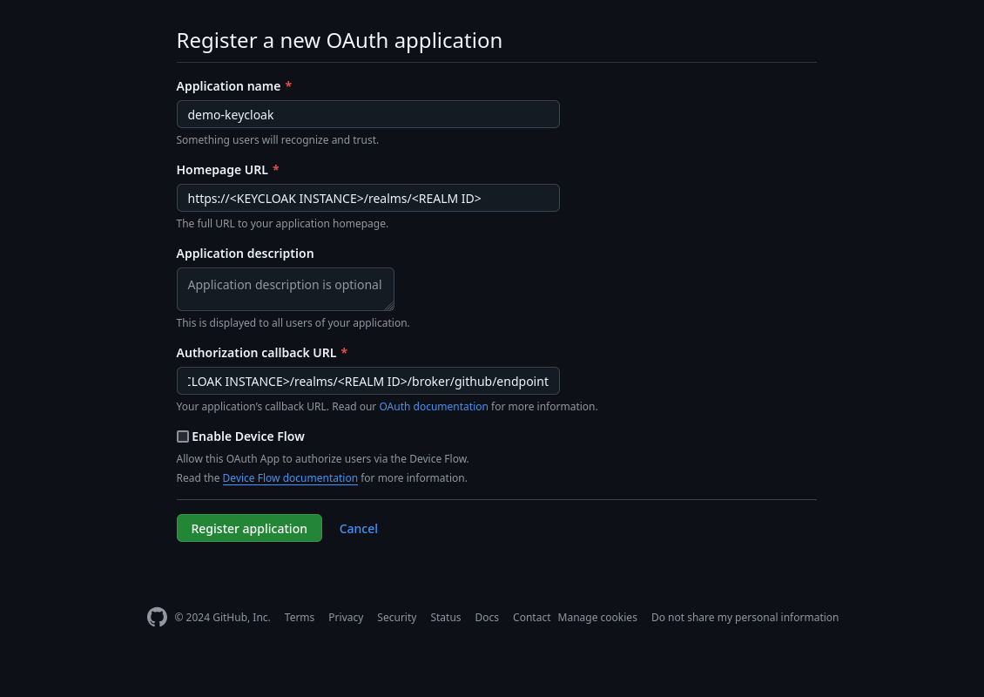Click the 'Enable Device Flow' label text
984x697 pixels.
(248, 436)
